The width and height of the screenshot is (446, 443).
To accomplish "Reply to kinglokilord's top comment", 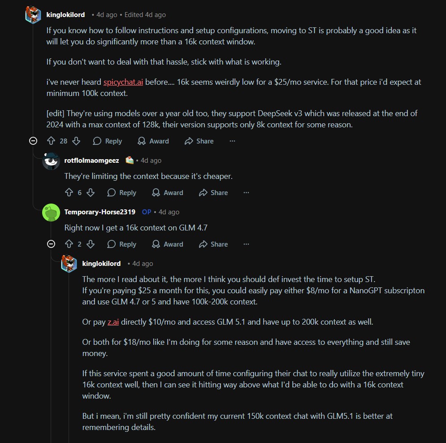I will click(108, 141).
